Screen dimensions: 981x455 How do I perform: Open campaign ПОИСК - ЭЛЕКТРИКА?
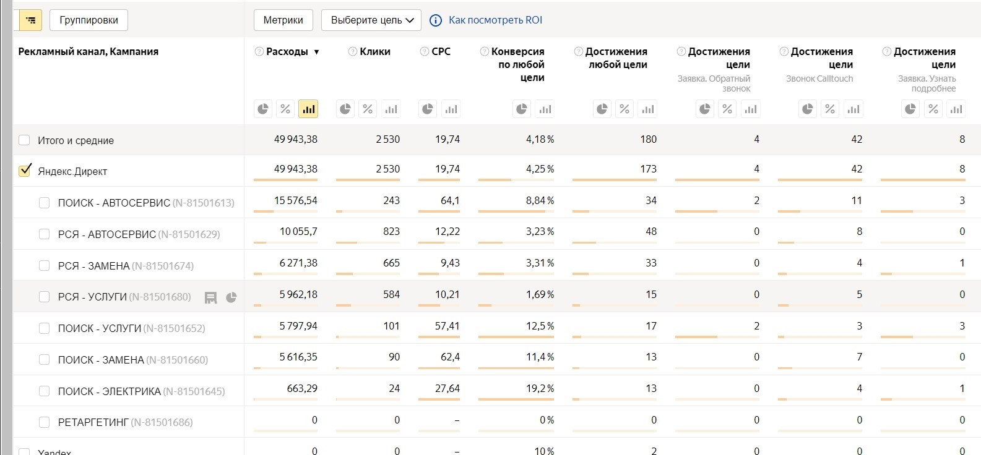click(141, 391)
